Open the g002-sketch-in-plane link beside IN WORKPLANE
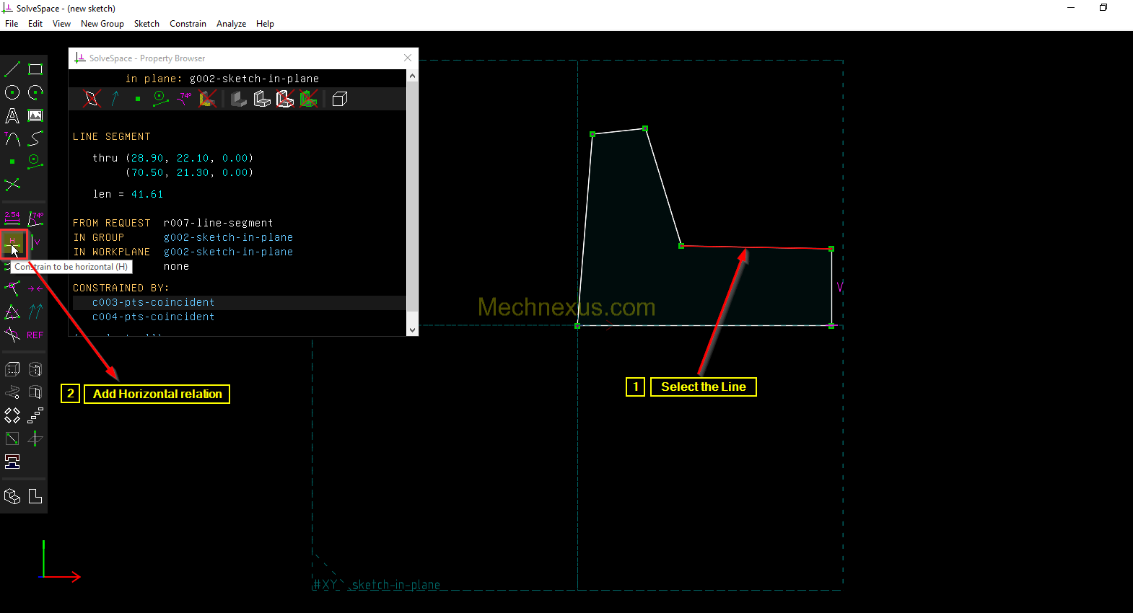1133x613 pixels. click(228, 252)
